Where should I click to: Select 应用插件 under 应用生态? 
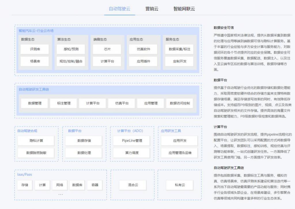(x=143, y=61)
